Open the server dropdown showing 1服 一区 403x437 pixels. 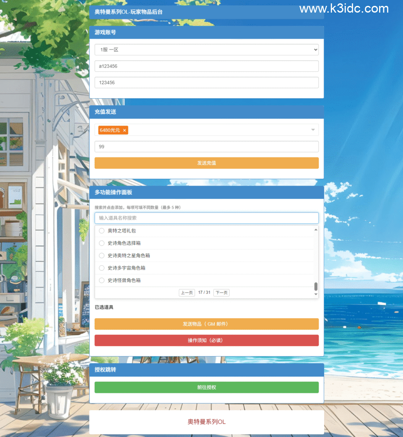tap(207, 50)
